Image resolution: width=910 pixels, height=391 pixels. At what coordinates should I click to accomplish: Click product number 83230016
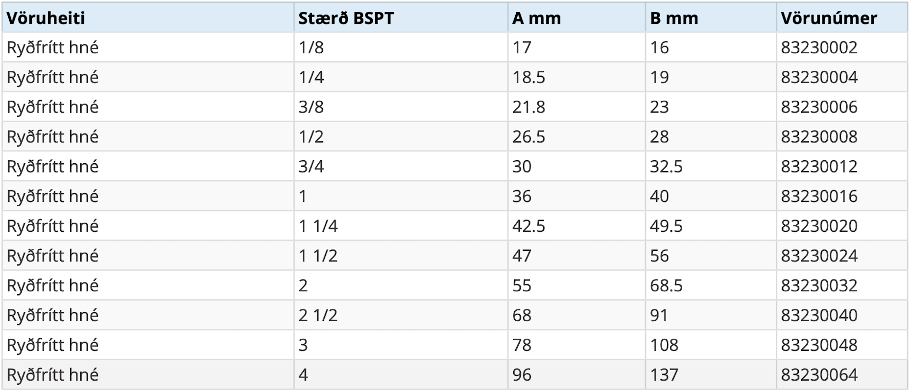point(819,196)
